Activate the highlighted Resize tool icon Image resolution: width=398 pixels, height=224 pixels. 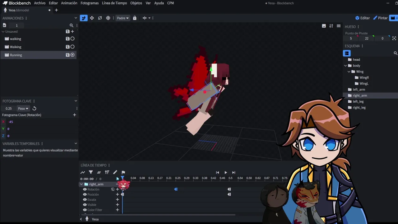(84, 18)
